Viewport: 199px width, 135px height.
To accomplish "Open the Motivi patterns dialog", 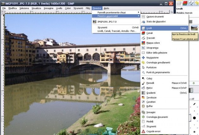I will click(x=165, y=88).
